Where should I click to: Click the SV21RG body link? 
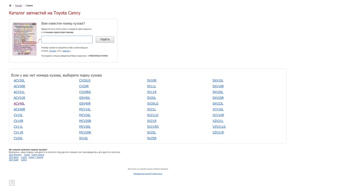(153, 127)
